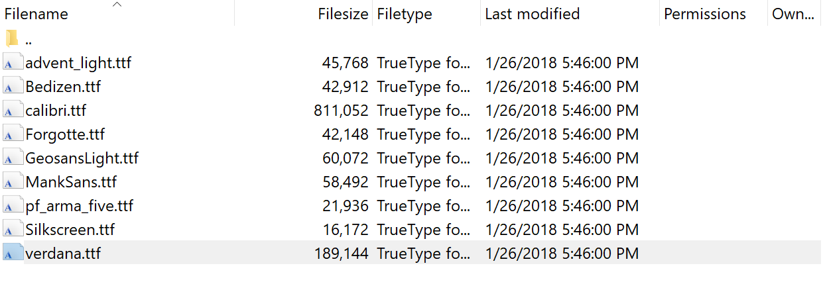This screenshot has width=825, height=284.
Task: Click the Owner column header
Action: (793, 14)
